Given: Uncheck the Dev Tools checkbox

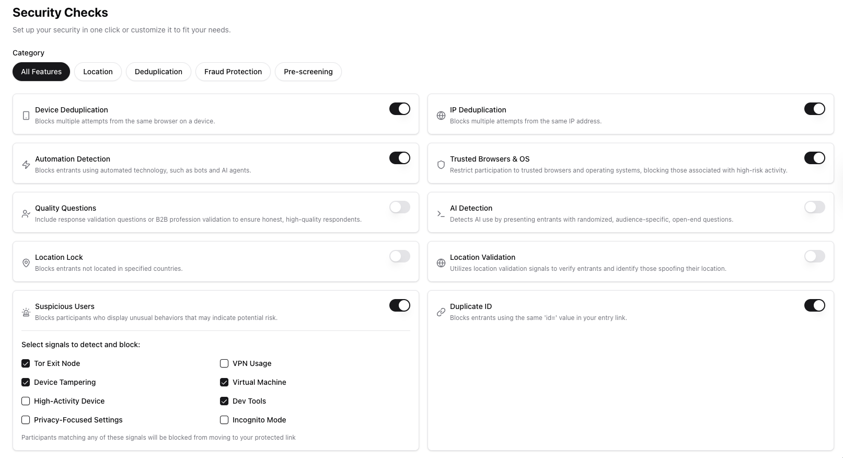Looking at the screenshot, I should [224, 401].
